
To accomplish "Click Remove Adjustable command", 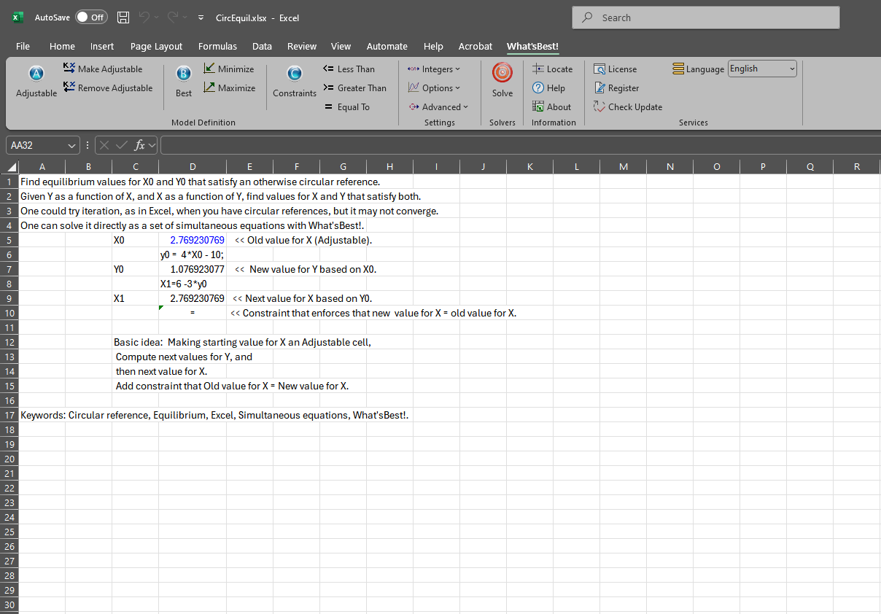I will pyautogui.click(x=108, y=88).
